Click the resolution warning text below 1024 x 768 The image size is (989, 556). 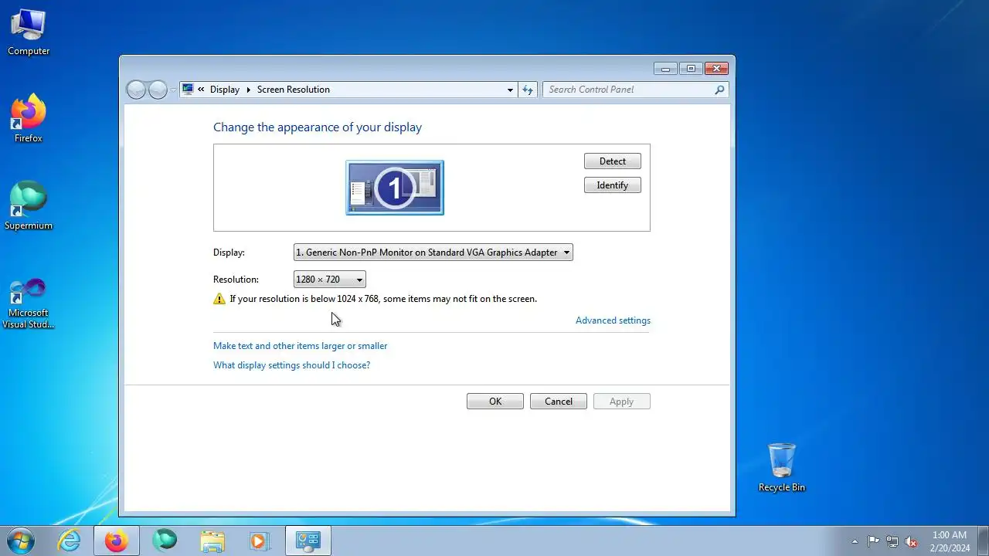(x=383, y=299)
